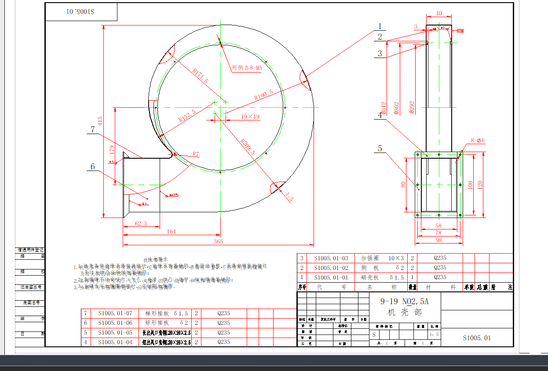
Task: Select the Ø312 diameter dimension text
Action: pyautogui.click(x=384, y=108)
